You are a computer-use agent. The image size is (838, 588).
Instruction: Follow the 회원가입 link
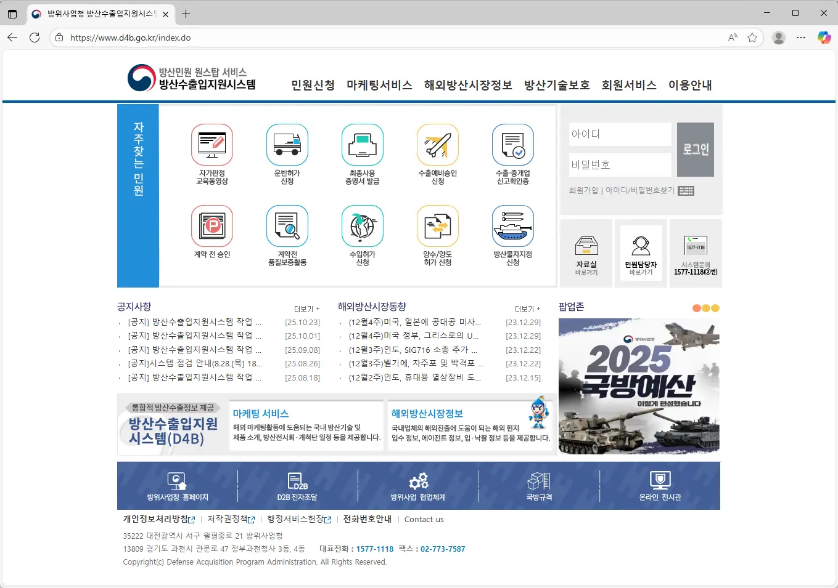pos(583,191)
